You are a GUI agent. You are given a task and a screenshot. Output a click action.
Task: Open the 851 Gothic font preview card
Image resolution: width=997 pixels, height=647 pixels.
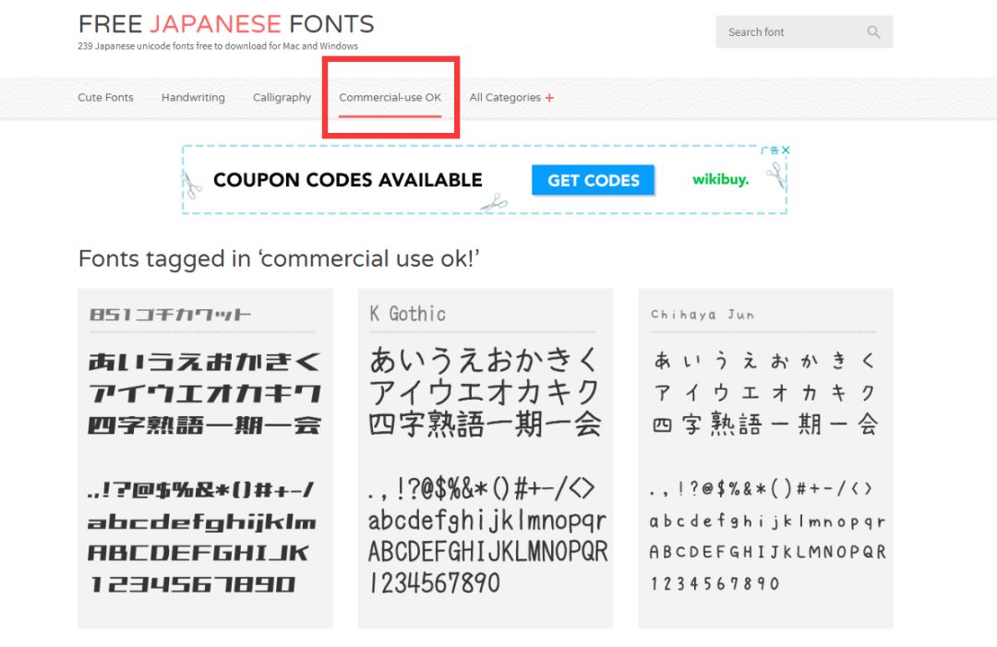[x=204, y=457]
